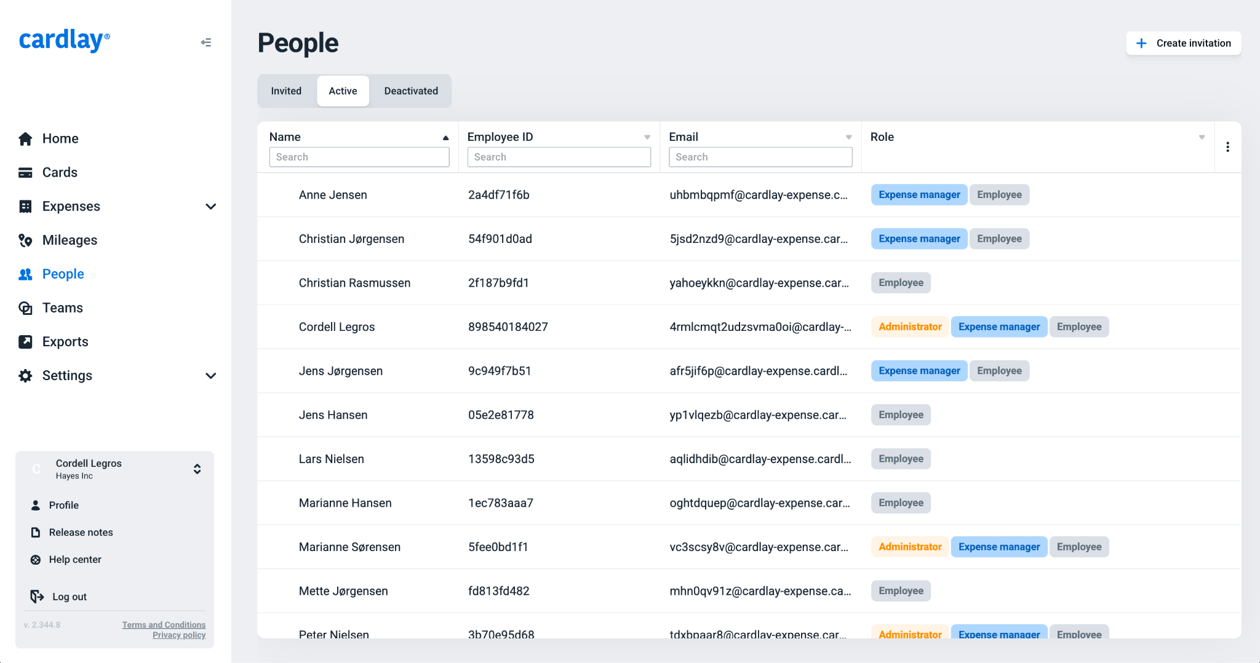Expand the Expenses submenu chevron
Screen dimensions: 1260x663
(210, 206)
